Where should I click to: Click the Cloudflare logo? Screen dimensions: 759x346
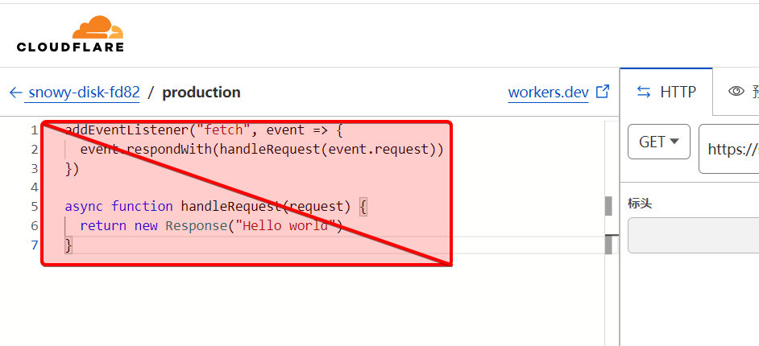coord(70,35)
